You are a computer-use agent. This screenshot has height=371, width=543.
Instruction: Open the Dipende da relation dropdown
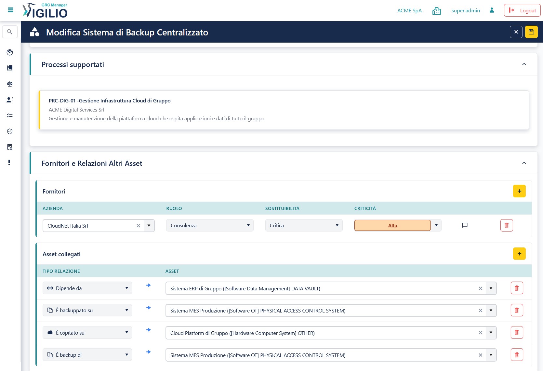point(87,288)
